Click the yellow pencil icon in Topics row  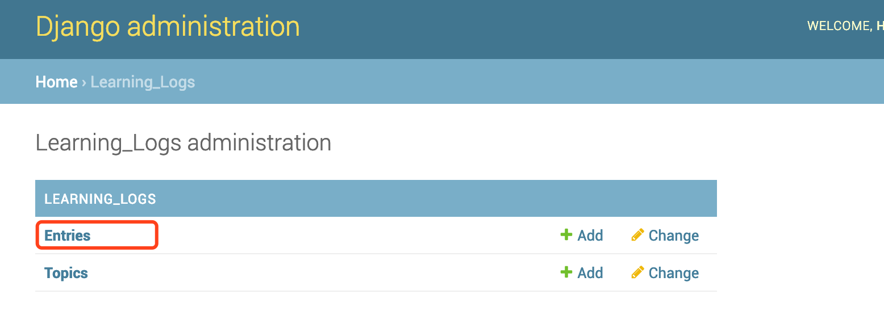click(637, 272)
